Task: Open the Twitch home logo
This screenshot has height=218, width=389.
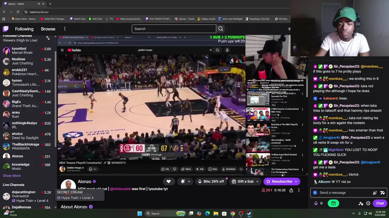Action: coord(5,29)
